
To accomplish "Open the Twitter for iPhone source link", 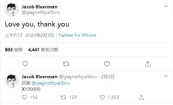I will coord(77,35).
